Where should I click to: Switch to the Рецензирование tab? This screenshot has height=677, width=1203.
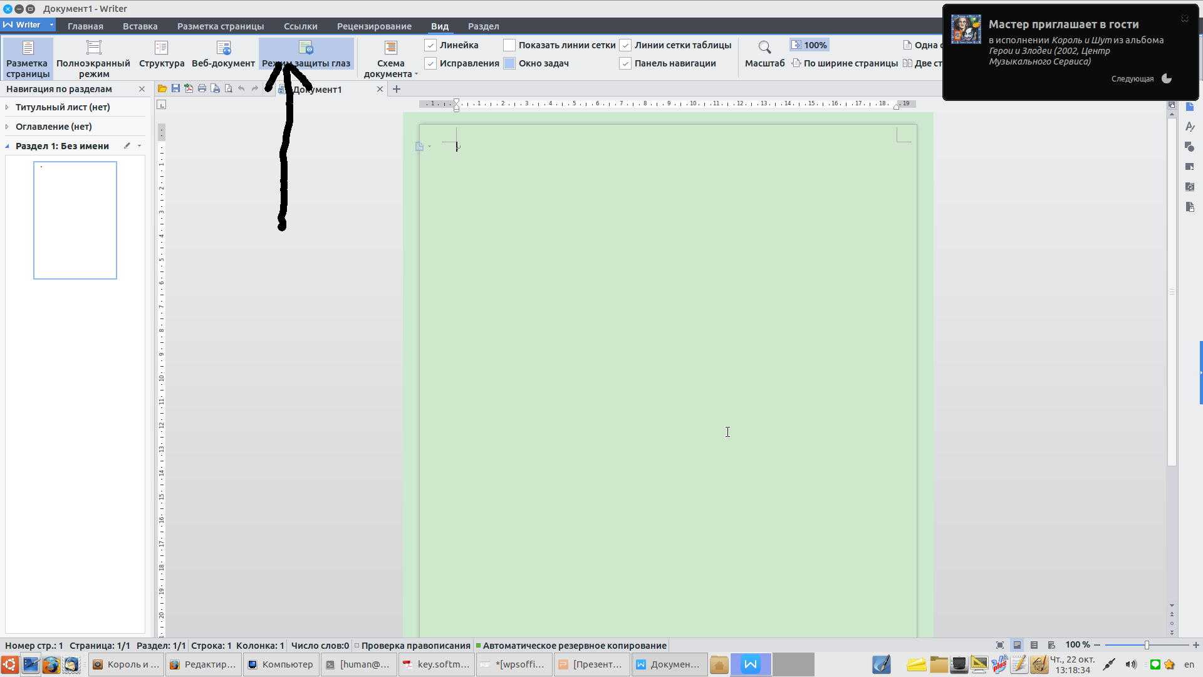[x=374, y=26]
